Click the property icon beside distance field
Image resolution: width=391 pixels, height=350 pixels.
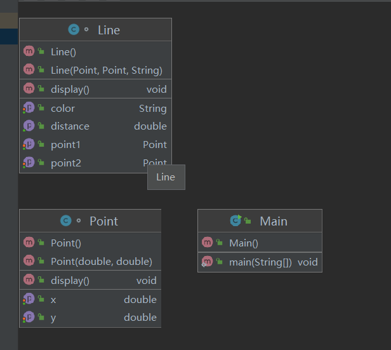29,126
